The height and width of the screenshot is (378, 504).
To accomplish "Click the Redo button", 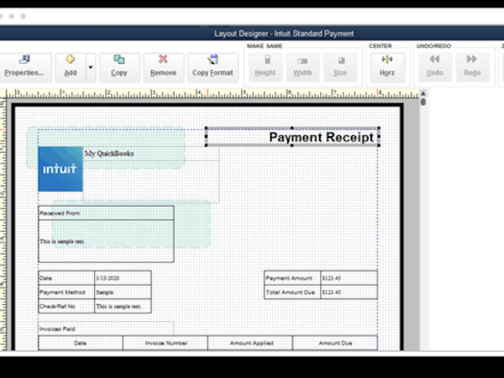I will pyautogui.click(x=472, y=67).
